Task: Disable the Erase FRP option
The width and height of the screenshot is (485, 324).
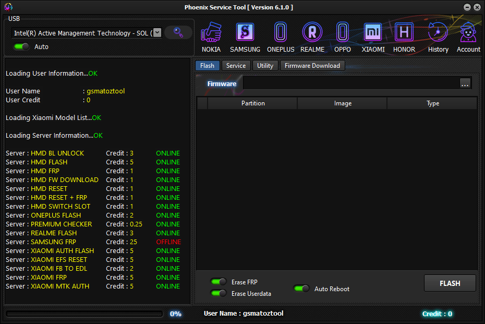Action: pos(218,282)
